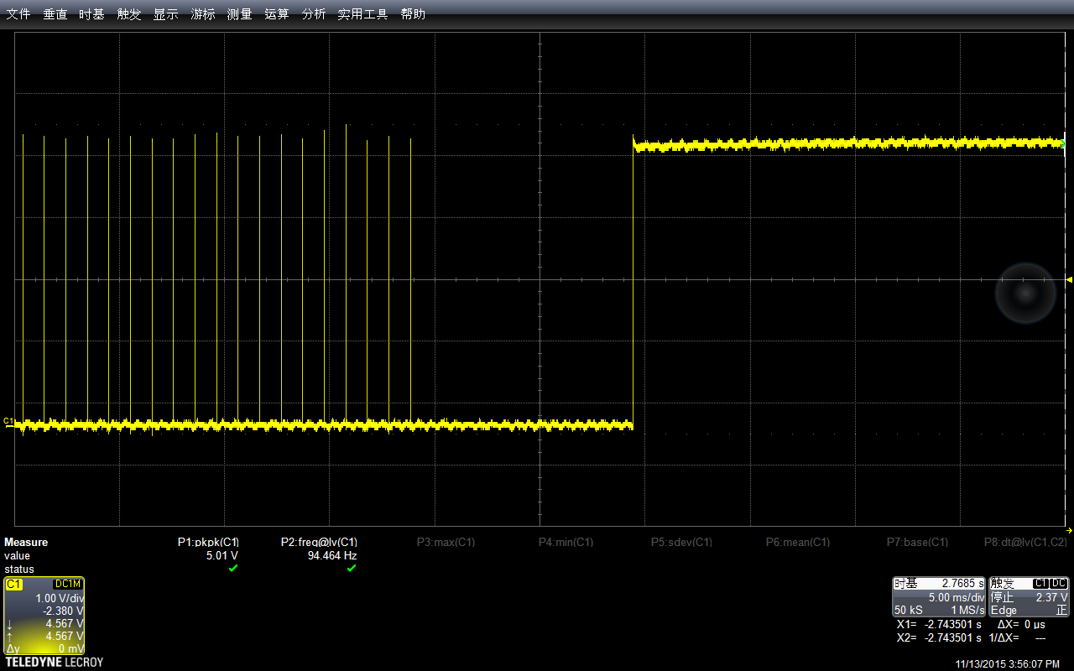Open the 运算 menu

277,14
